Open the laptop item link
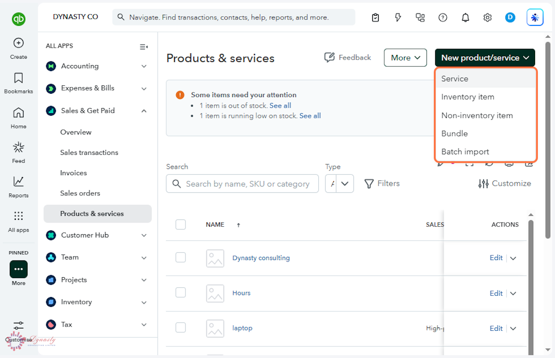The image size is (555, 358). point(242,328)
